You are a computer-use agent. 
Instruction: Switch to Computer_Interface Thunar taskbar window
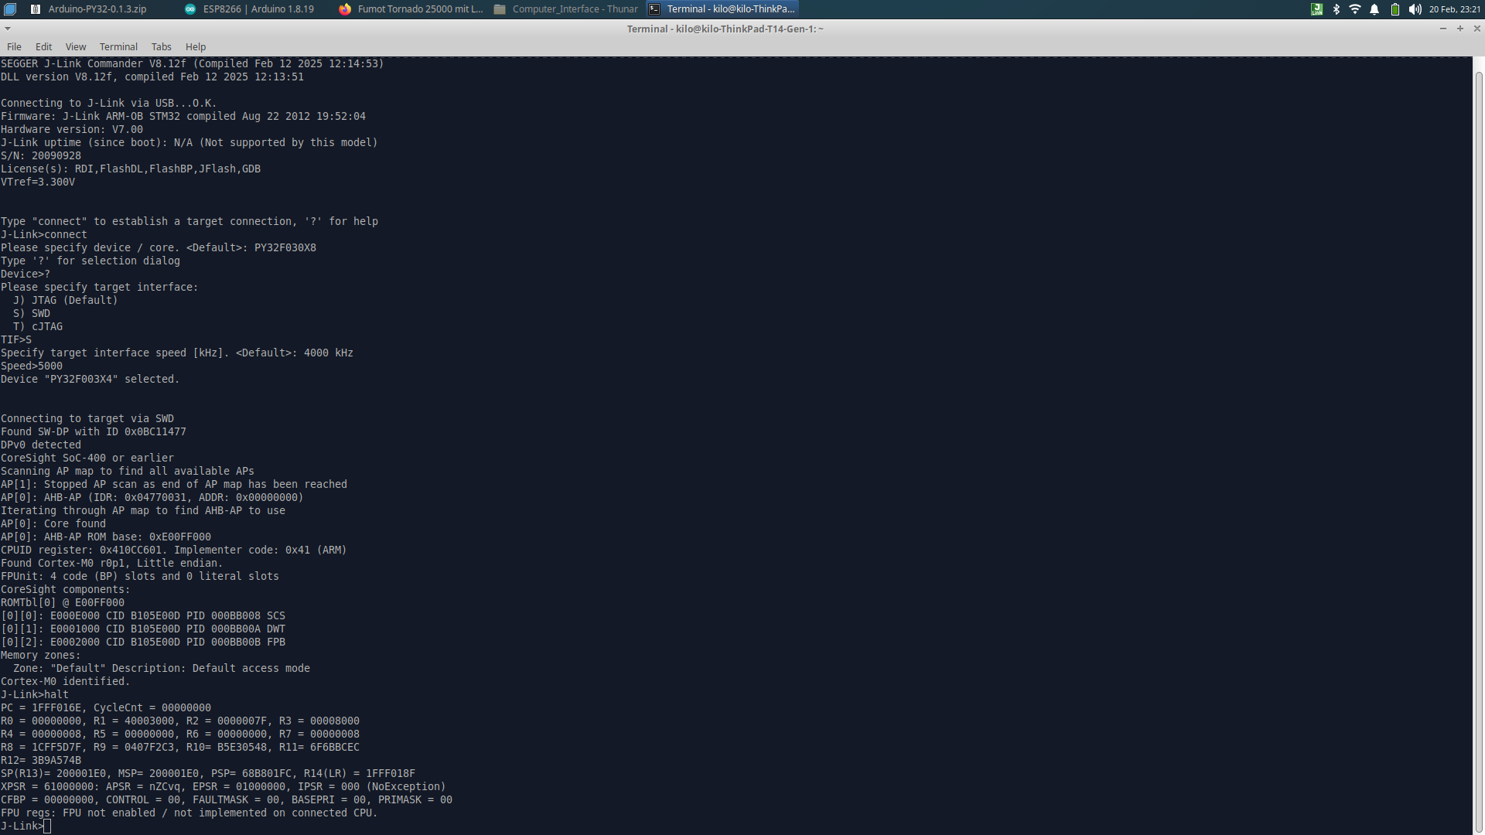(x=565, y=9)
